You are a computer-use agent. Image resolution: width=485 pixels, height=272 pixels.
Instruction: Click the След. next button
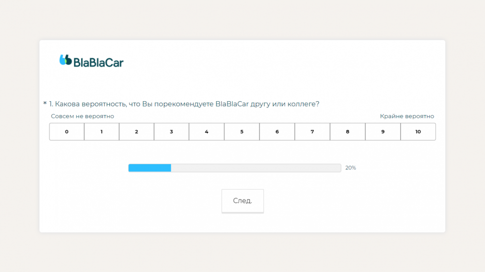tap(242, 201)
